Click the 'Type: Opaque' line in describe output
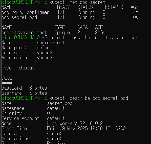This screenshot has width=151, height=144. click(18, 68)
